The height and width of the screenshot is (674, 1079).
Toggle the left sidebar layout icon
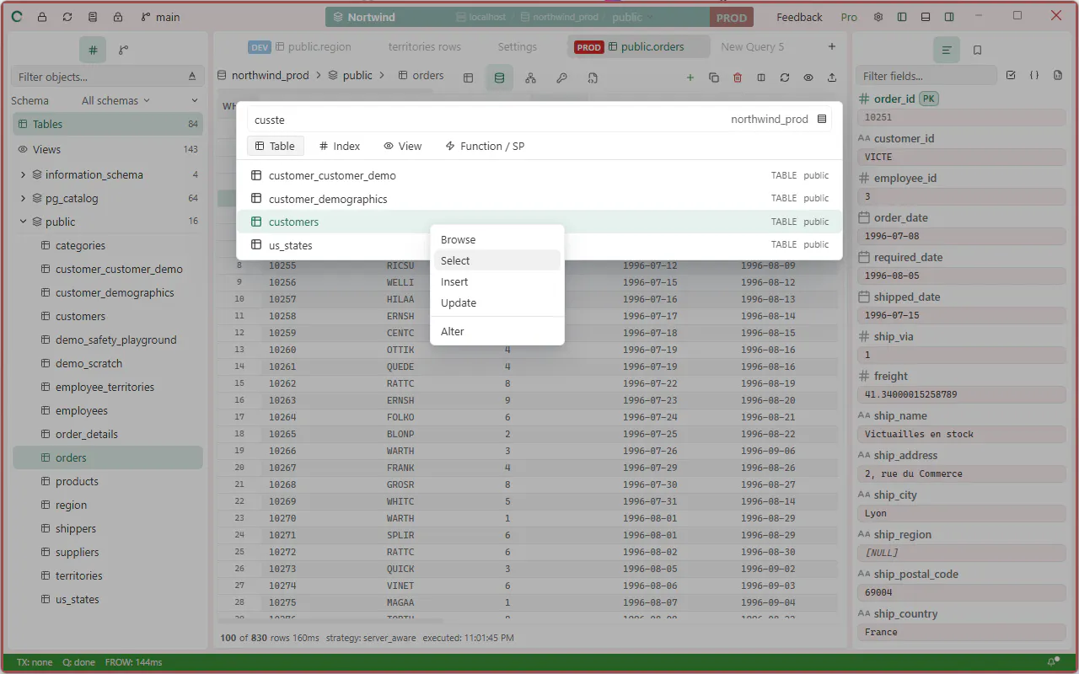[x=902, y=17]
